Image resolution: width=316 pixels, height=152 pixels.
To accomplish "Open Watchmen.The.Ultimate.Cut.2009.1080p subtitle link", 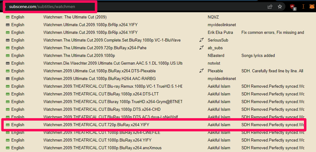I will click(79, 55).
